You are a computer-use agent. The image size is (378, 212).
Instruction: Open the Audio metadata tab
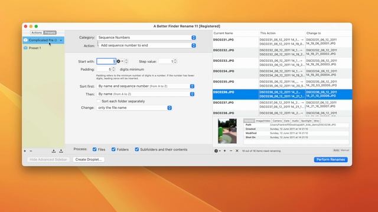point(295,121)
